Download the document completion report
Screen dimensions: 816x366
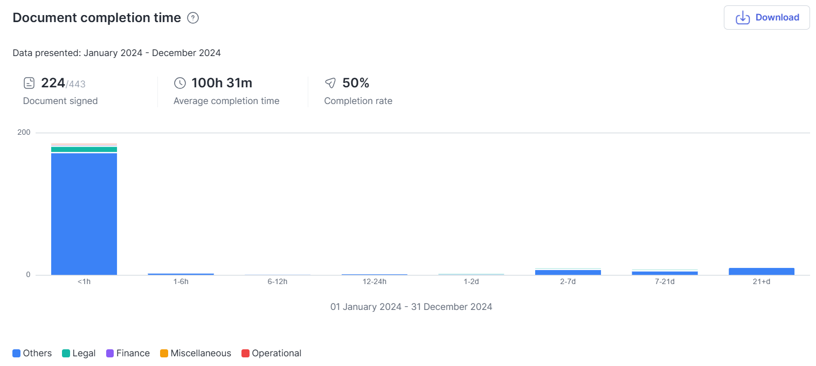[x=766, y=18]
